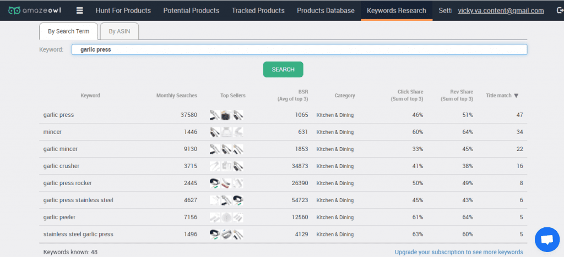Sort by Monthly Searches column header

(x=177, y=96)
